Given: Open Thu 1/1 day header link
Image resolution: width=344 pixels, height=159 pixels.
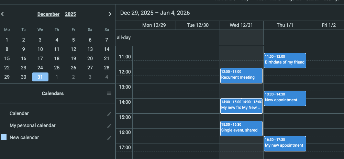Looking at the screenshot, I should point(285,25).
